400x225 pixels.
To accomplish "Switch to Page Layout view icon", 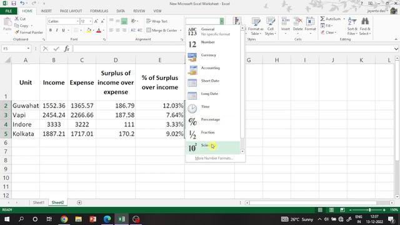I will (x=331, y=210).
